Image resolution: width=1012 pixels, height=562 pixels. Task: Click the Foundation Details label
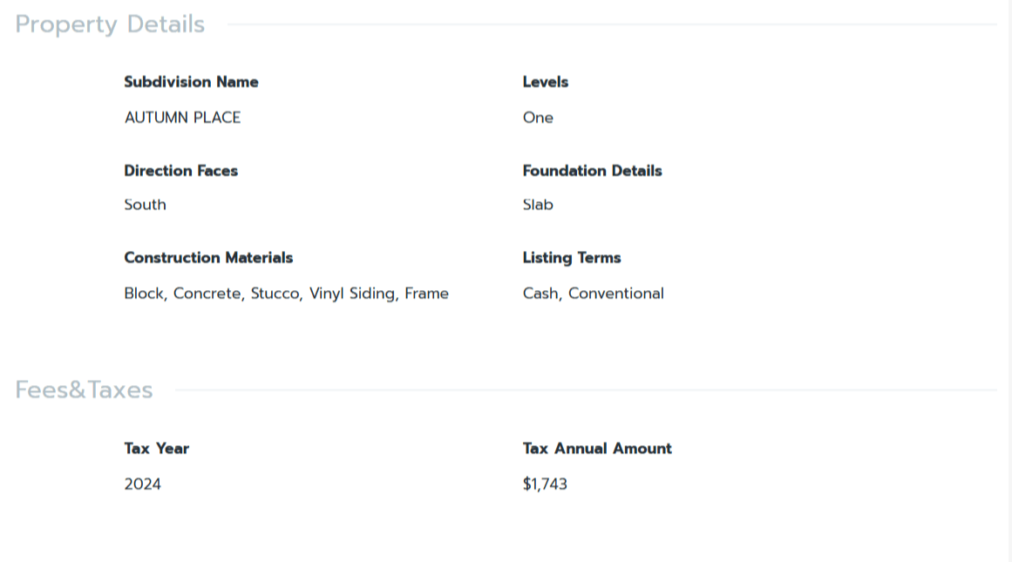(592, 171)
